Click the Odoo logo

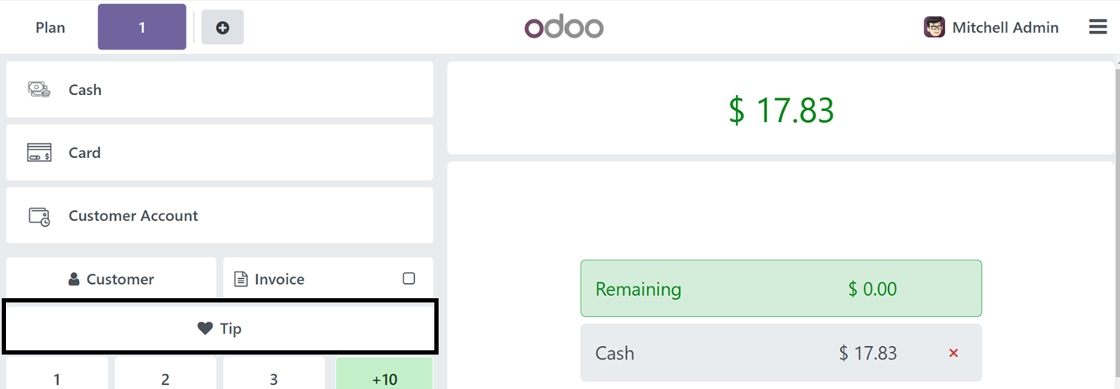pos(564,28)
